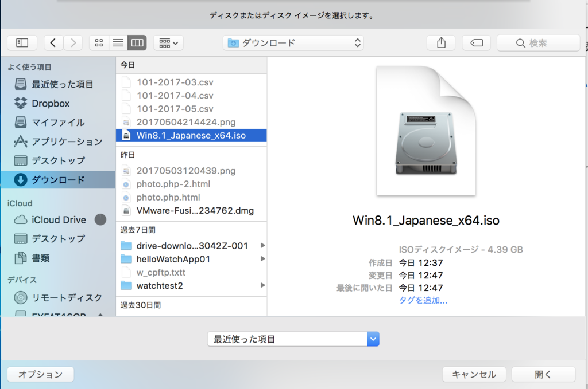Click the share toolbar button
Image resolution: width=588 pixels, height=389 pixels.
point(441,43)
